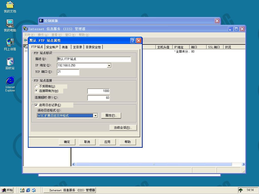Click the 应用 button
The image size is (259, 194).
click(107, 142)
